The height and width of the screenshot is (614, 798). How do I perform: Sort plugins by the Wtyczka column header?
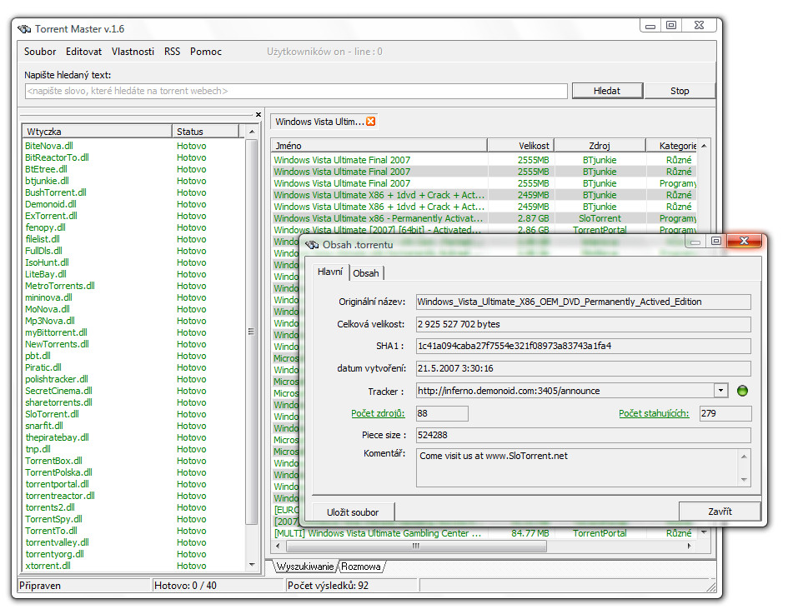(97, 131)
